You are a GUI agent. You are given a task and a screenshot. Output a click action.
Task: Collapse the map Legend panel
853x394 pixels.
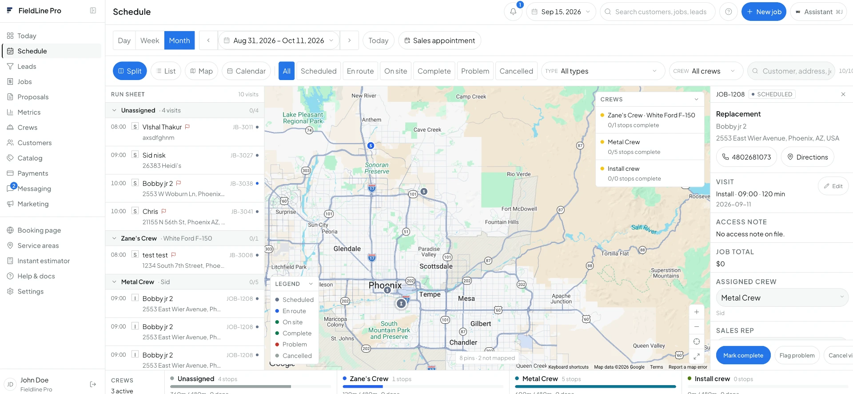[x=311, y=284]
